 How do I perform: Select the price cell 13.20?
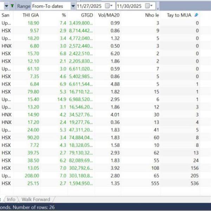click(33, 107)
